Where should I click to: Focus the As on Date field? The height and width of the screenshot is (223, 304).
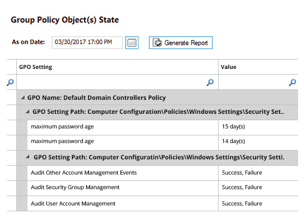(x=87, y=43)
